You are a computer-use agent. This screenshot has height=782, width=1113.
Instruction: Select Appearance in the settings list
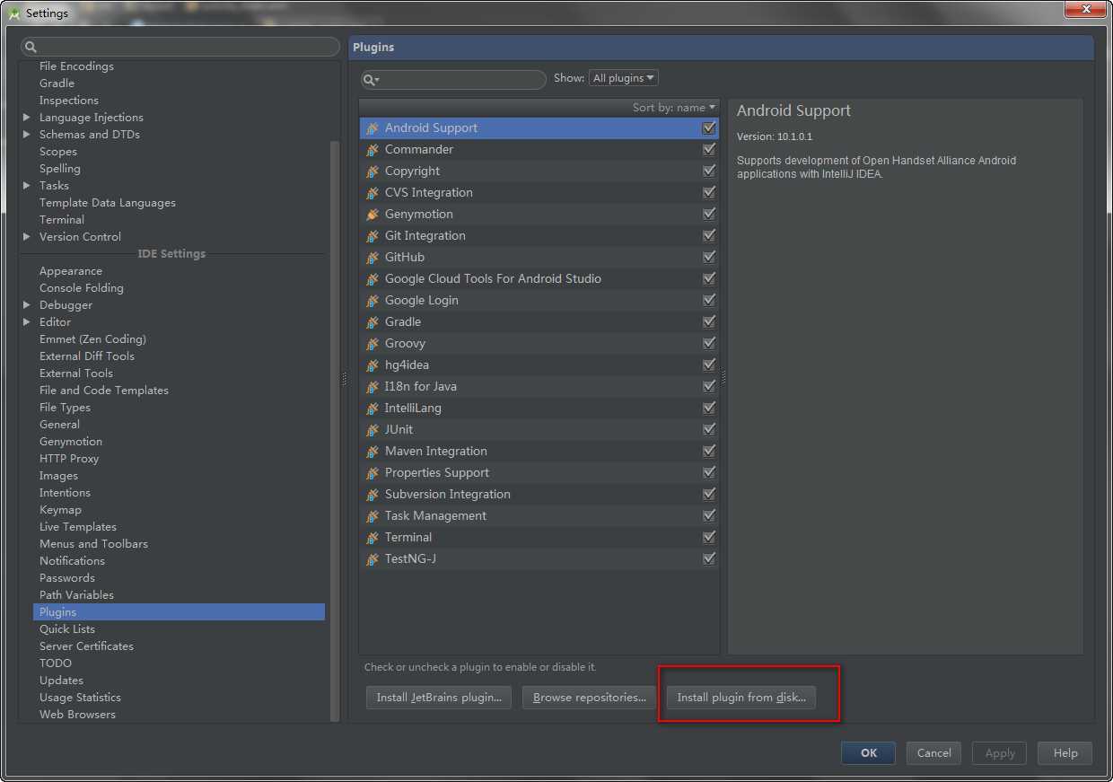pyautogui.click(x=71, y=271)
